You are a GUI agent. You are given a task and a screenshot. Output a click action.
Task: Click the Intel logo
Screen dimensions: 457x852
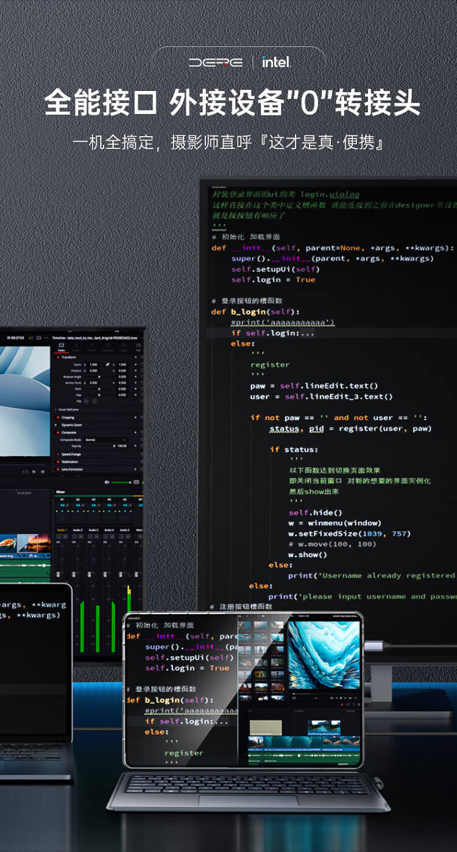click(x=276, y=62)
